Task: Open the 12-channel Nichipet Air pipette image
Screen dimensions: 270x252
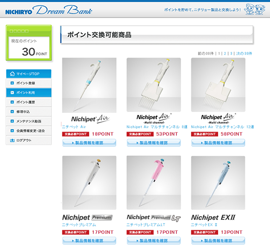Action: point(218,85)
